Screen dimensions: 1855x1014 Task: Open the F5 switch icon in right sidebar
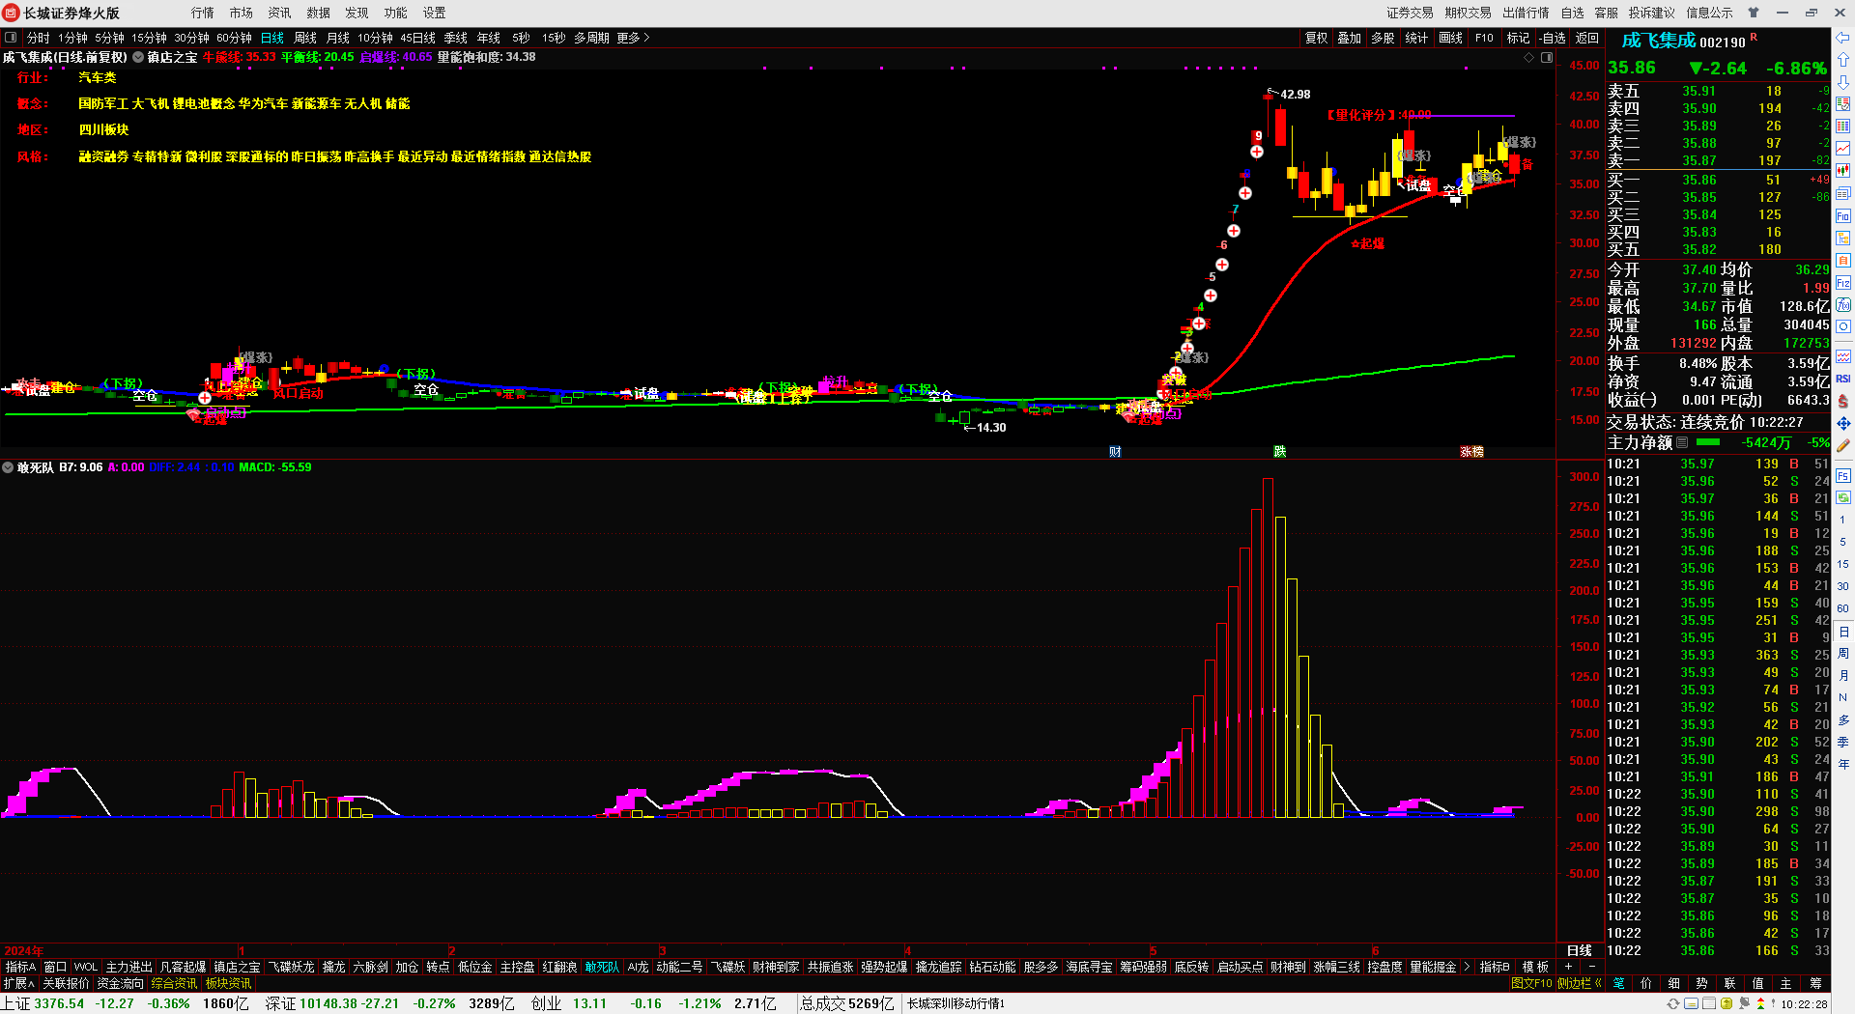coord(1843,475)
